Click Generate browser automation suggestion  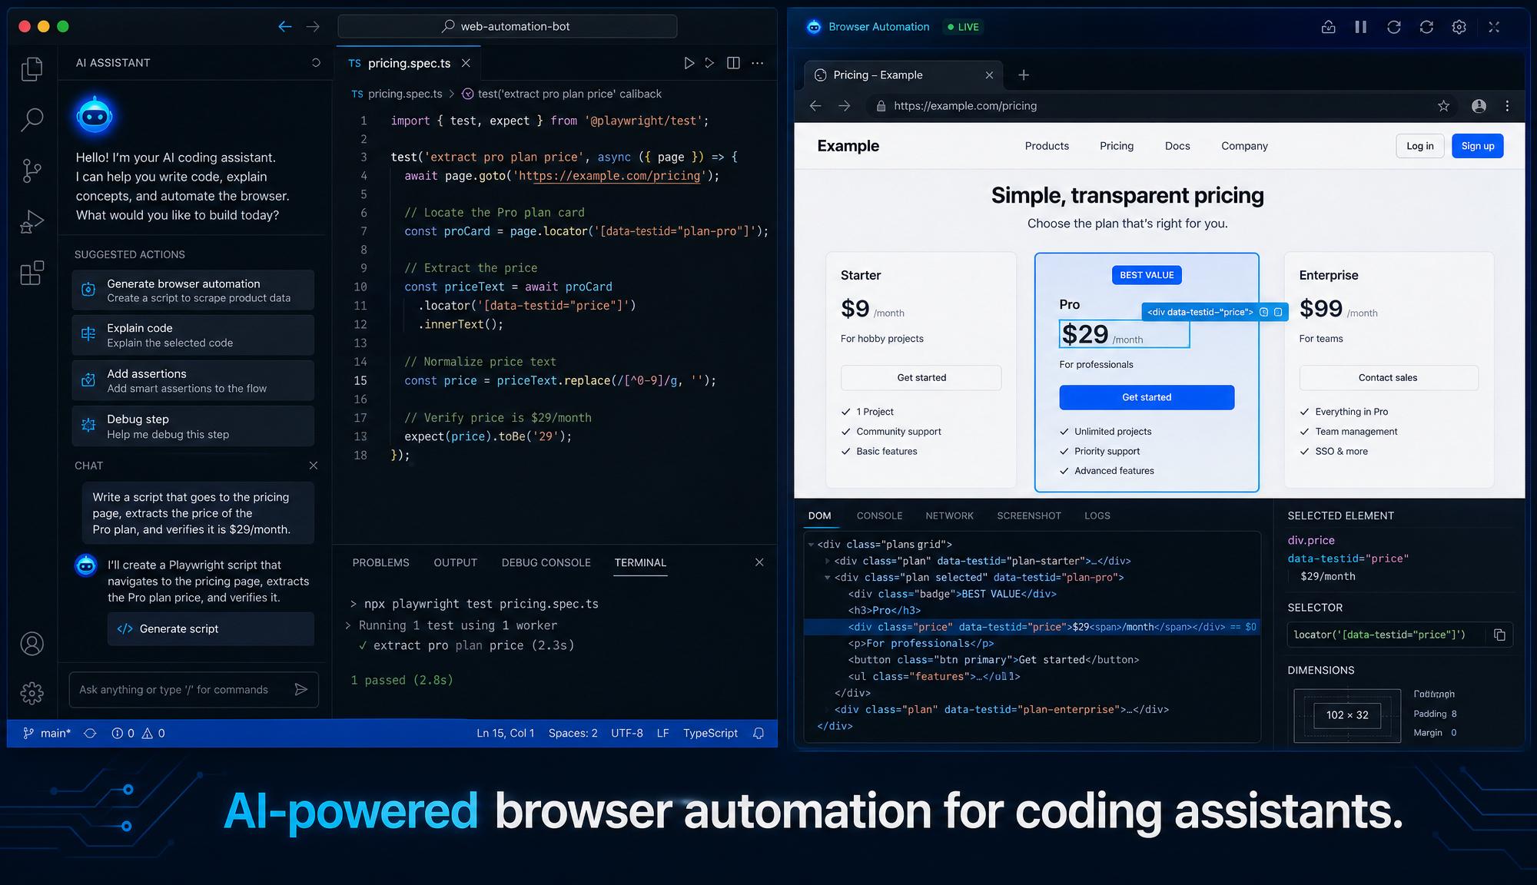(193, 290)
